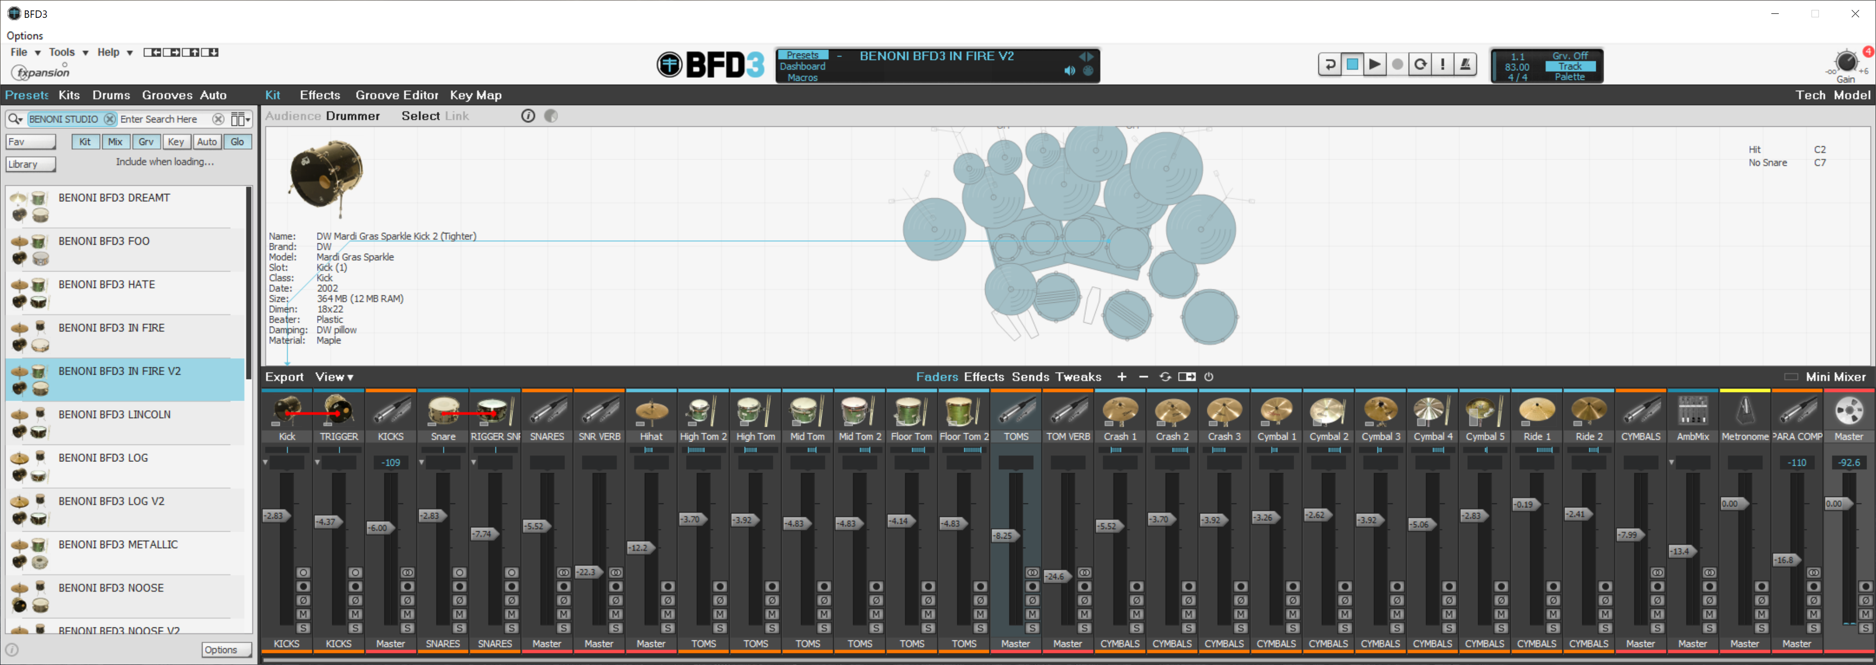The height and width of the screenshot is (665, 1876).
Task: Stop playback with the blue square
Action: tap(1352, 65)
